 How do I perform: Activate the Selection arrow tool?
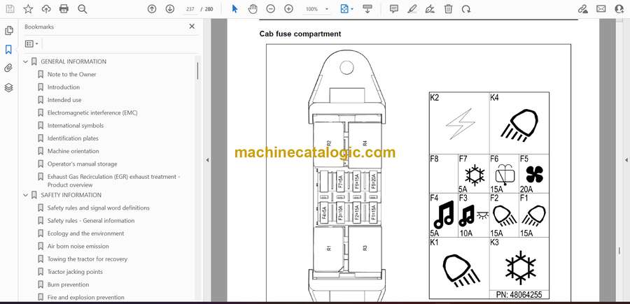tap(234, 9)
